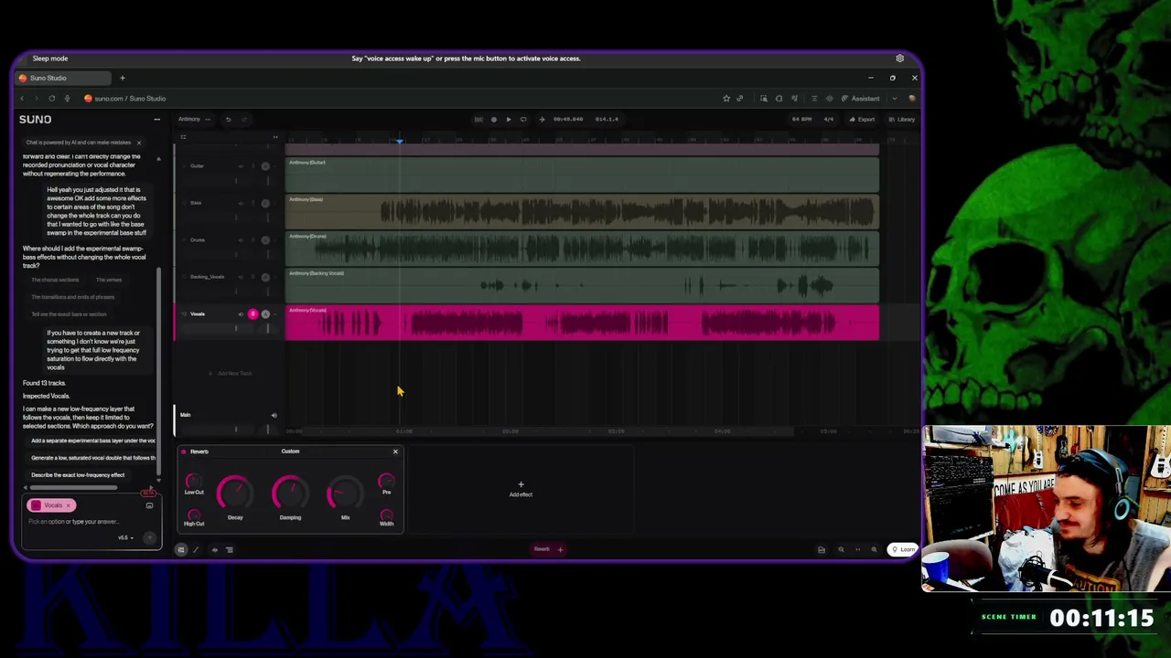This screenshot has width=1171, height=658.
Task: Select the Reverb tab in bottom bar
Action: coord(542,550)
